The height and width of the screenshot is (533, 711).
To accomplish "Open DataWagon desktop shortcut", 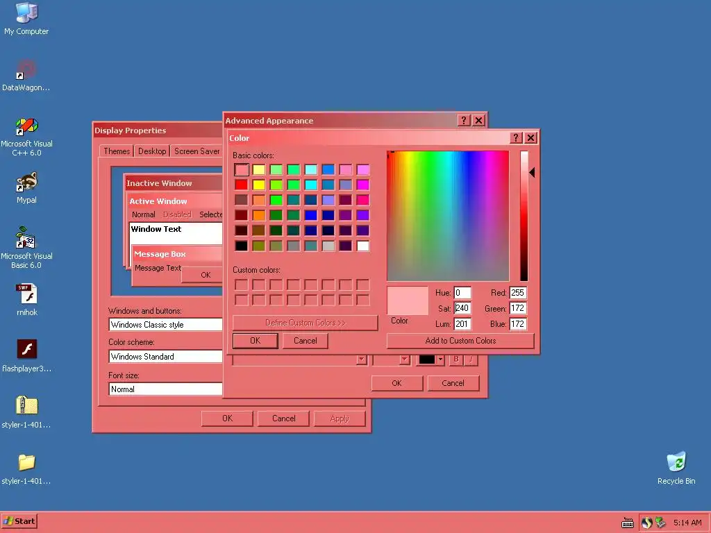I will [26, 70].
